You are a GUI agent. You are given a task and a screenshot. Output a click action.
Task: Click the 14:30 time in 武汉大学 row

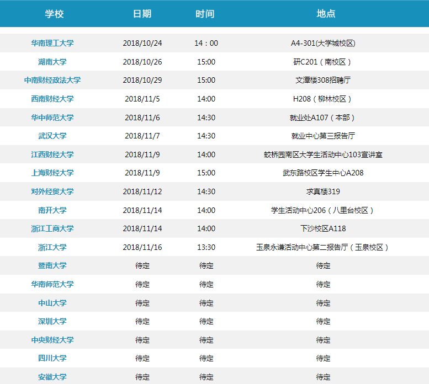click(206, 136)
